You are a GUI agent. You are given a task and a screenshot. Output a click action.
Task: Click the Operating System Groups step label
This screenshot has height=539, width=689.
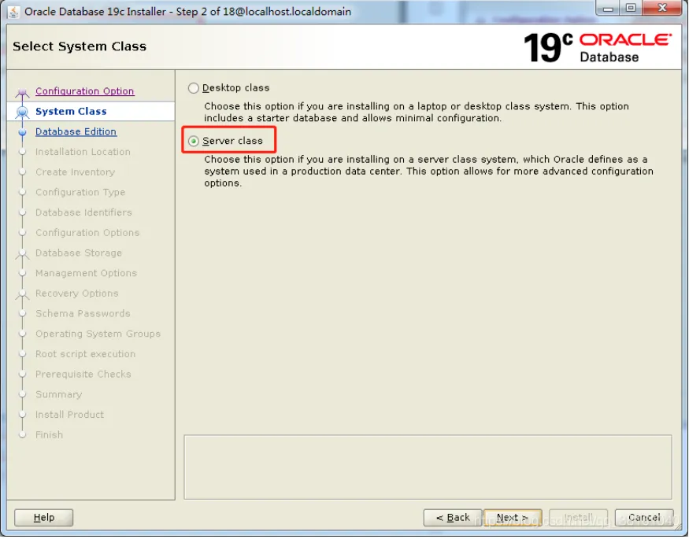[98, 334]
